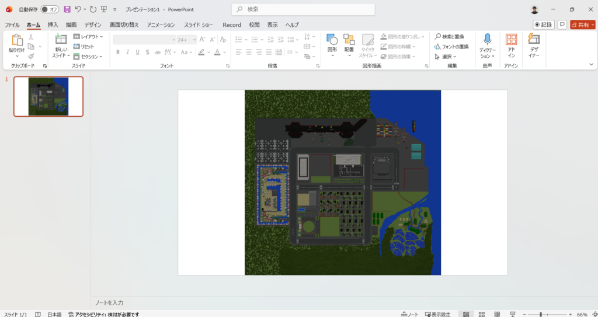Click the 共有 share button
The height and width of the screenshot is (317, 598).
pos(583,25)
